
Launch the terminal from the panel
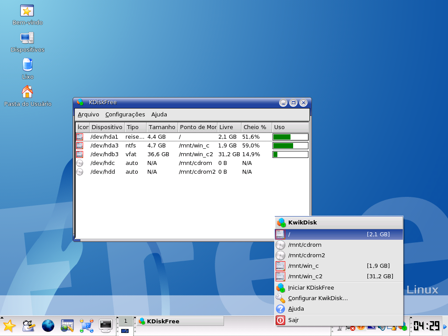pos(105,325)
